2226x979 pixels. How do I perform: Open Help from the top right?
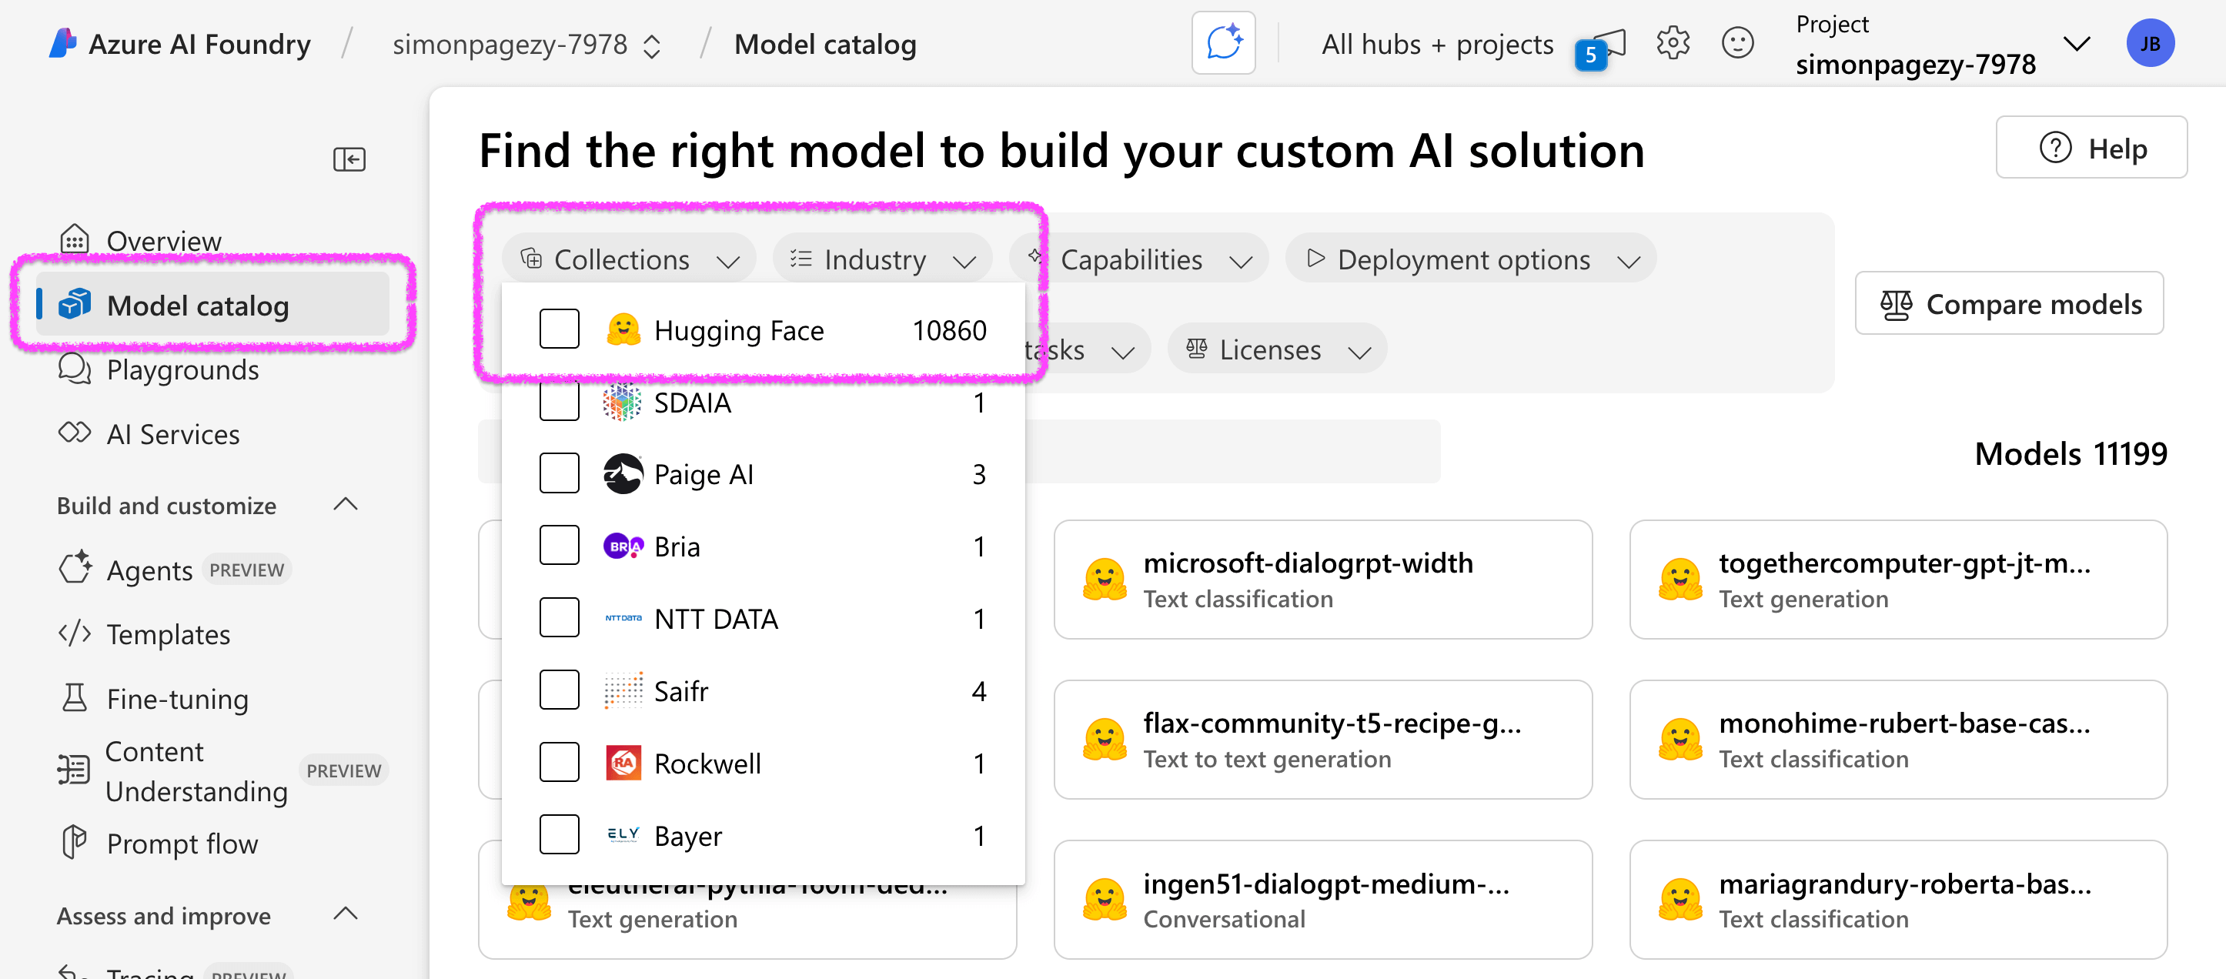(2092, 147)
